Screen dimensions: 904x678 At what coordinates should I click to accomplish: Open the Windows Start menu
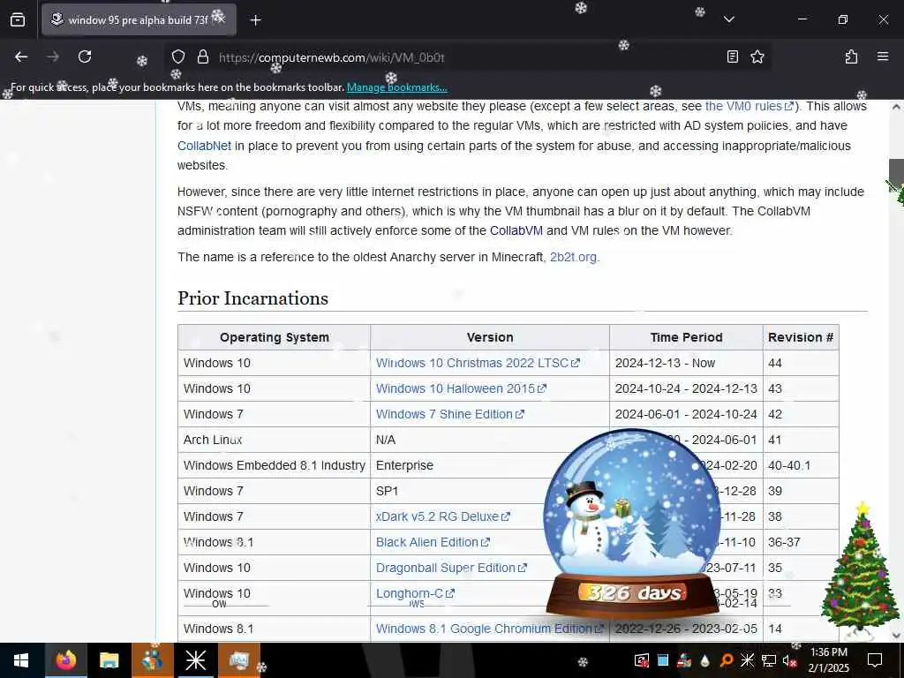(x=21, y=660)
